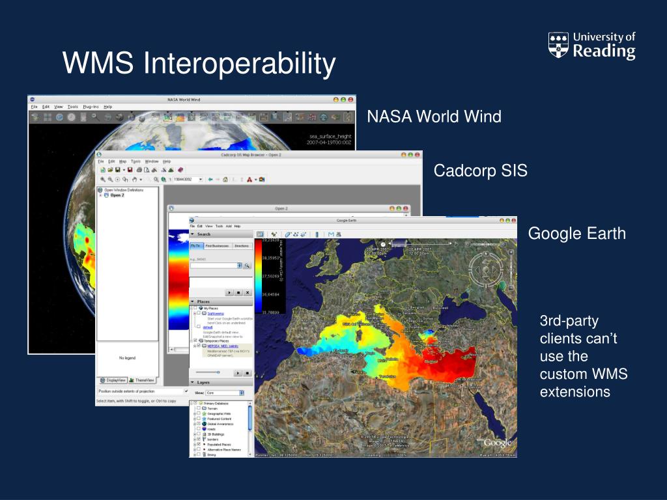Click the NASA logo icon in World Wind title bar
This screenshot has height=500, width=667.
click(33, 100)
